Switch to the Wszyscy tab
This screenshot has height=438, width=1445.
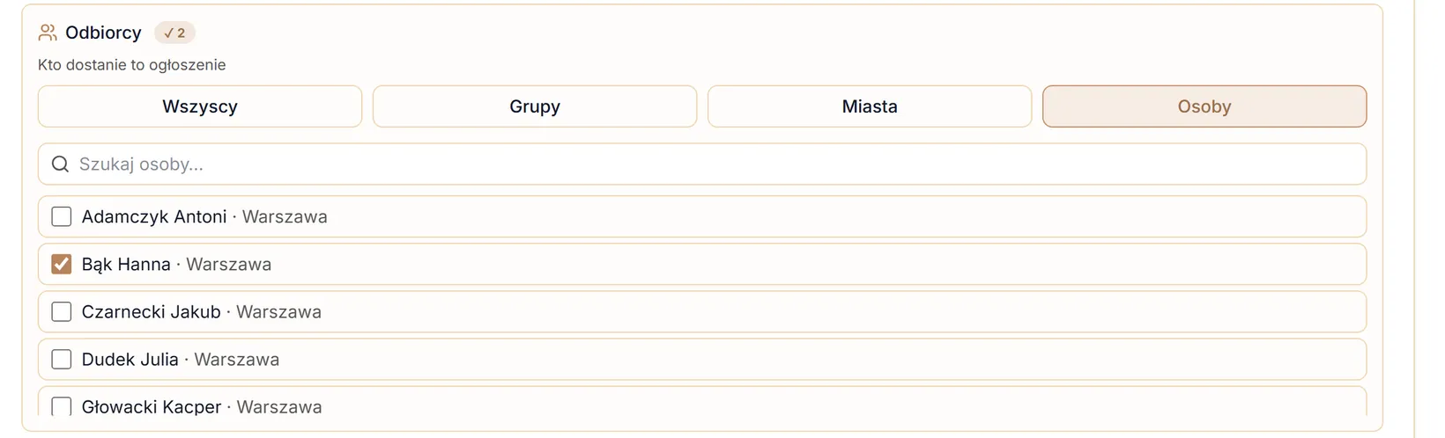tap(200, 106)
